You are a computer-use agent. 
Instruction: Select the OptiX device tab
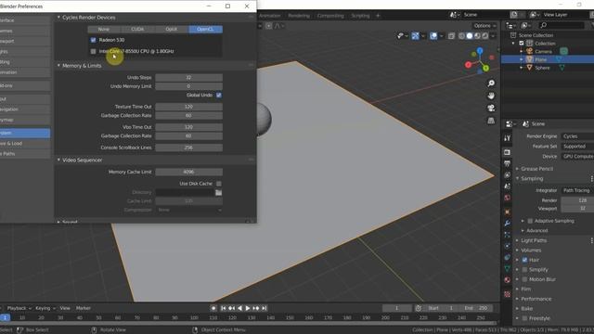171,29
